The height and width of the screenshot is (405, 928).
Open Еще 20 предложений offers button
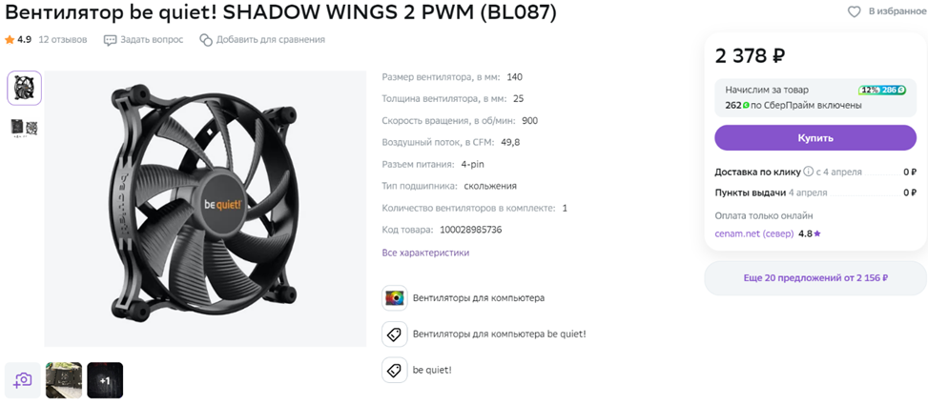(815, 278)
